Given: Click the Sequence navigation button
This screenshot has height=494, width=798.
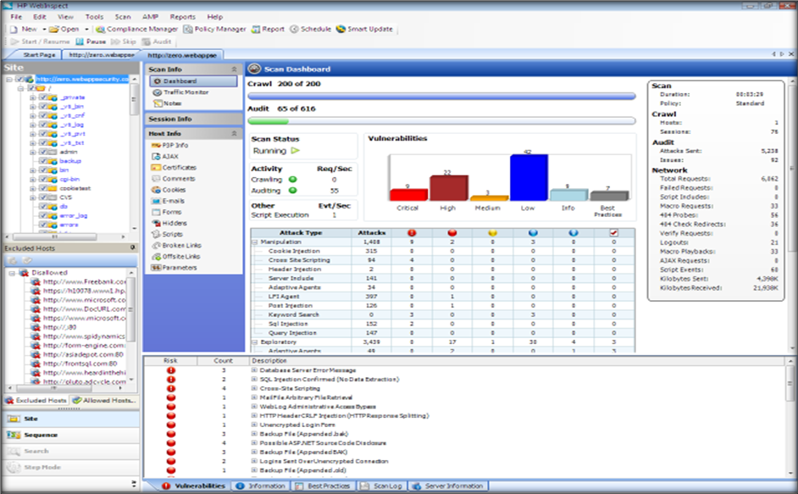Looking at the screenshot, I should coord(71,435).
